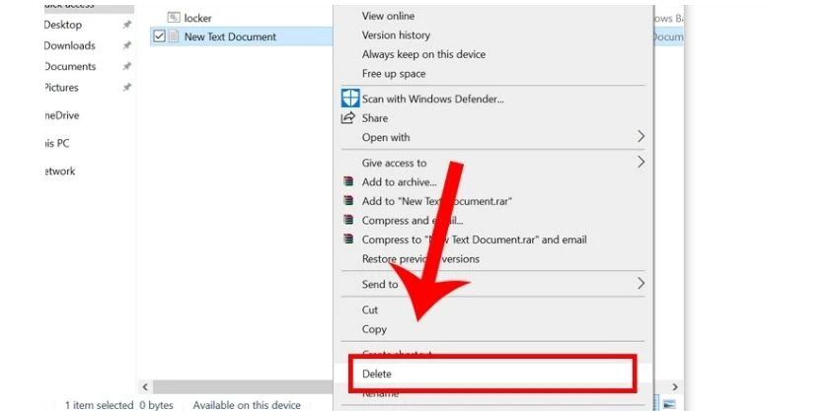Open Downloads in Quick access
829x411 pixels.
click(x=70, y=46)
